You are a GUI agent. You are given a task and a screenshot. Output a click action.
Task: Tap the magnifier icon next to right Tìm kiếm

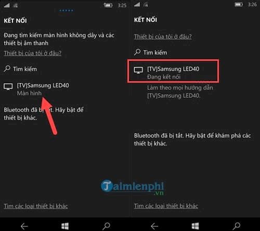point(137,52)
